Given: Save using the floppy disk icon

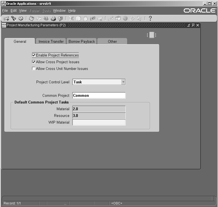Looking at the screenshot, I should click(x=32, y=18).
